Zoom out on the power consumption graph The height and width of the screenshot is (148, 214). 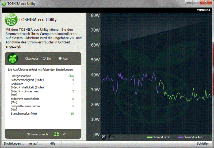(111, 137)
